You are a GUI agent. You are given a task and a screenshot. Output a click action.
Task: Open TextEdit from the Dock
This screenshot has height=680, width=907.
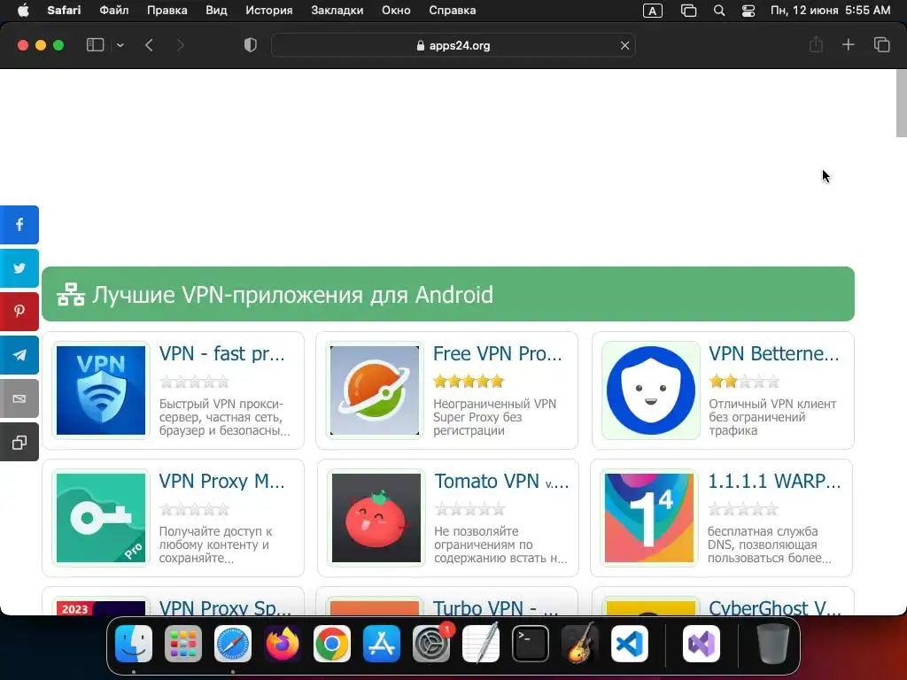[481, 644]
